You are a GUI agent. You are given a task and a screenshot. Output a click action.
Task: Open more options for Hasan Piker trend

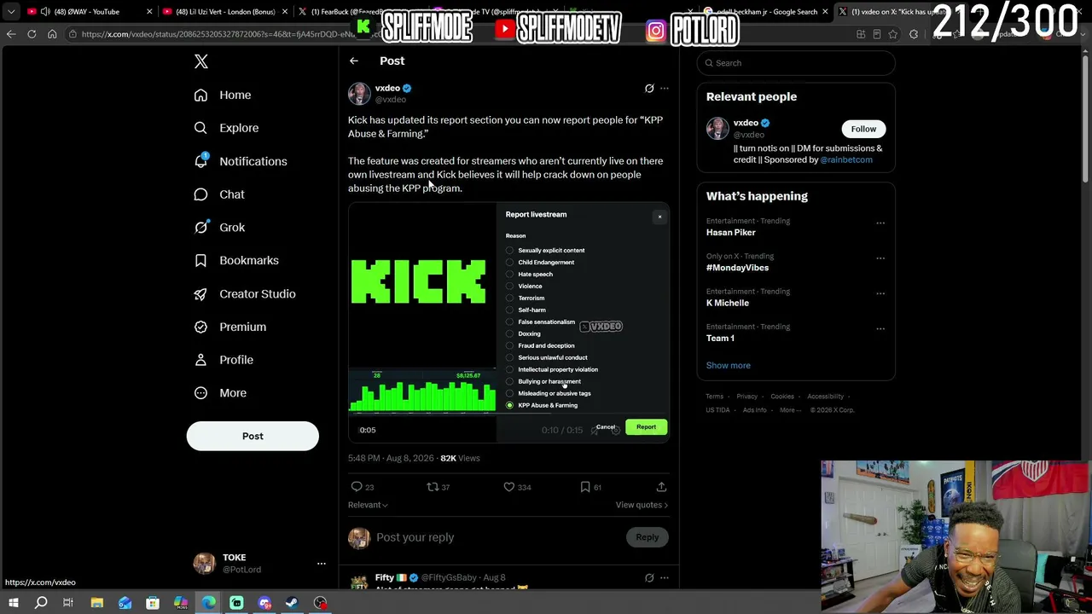pos(880,223)
